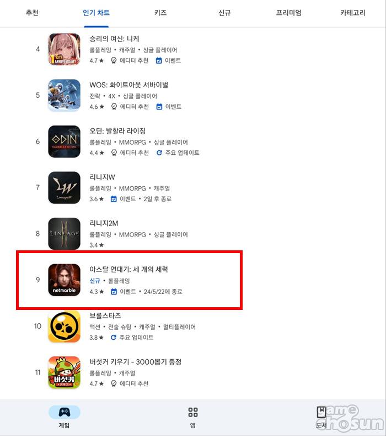Tap the 브롤스타즈 skull app icon
This screenshot has width=386, height=436.
click(65, 326)
